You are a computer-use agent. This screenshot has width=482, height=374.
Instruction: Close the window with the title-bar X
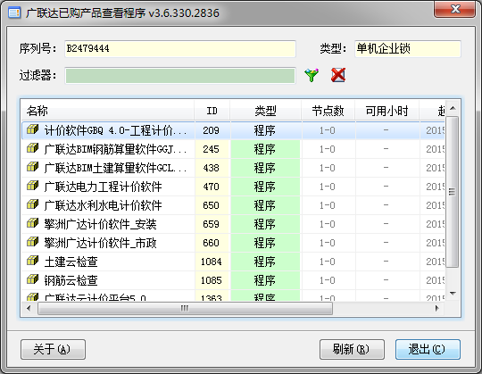pos(455,9)
